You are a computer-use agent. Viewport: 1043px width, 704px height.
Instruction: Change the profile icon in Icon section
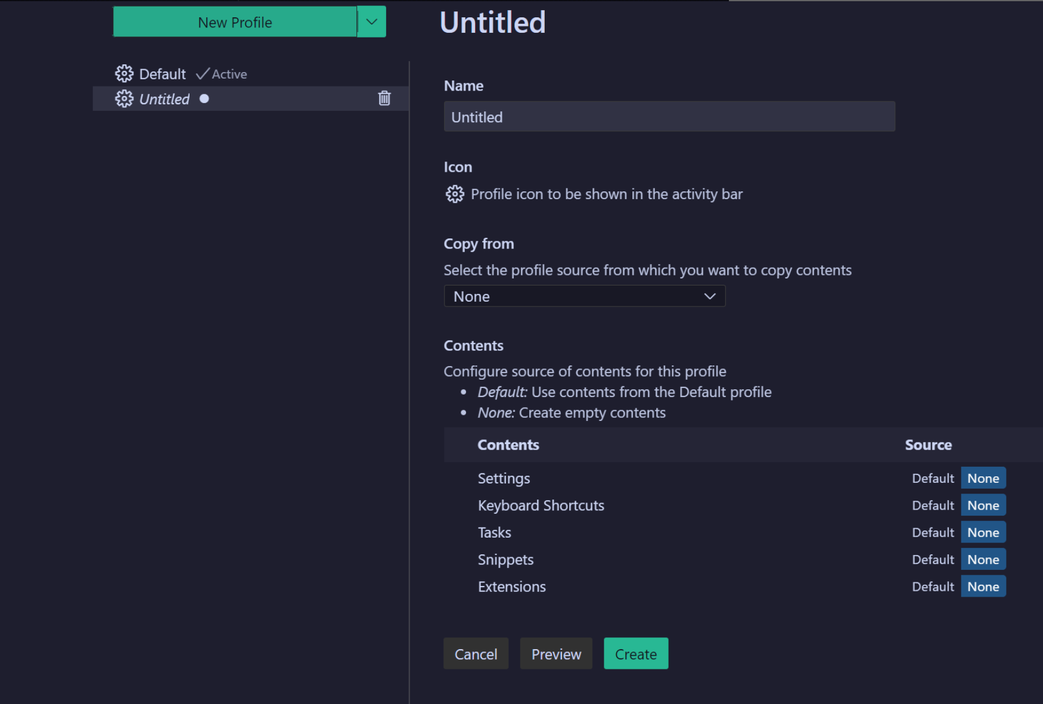pyautogui.click(x=455, y=194)
